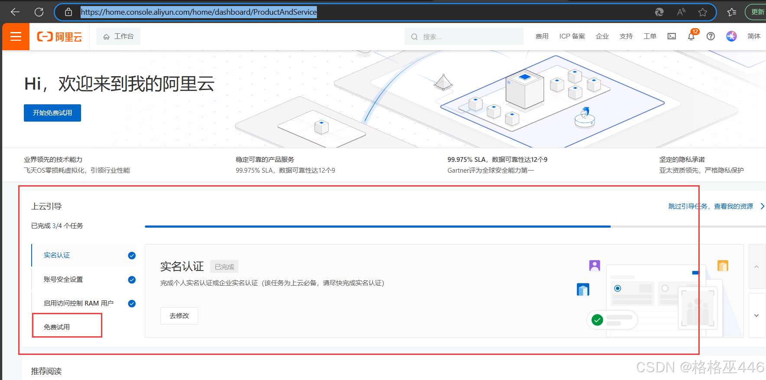Go back with the browser back arrow
The width and height of the screenshot is (766, 380).
click(15, 12)
